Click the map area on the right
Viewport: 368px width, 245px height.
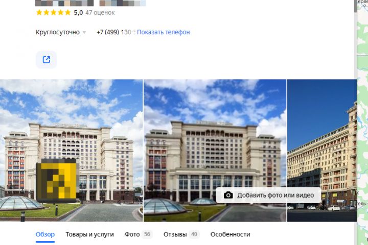[362, 122]
